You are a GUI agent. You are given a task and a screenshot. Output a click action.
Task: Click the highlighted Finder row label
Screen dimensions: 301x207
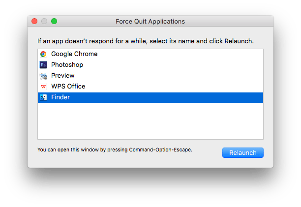point(60,97)
